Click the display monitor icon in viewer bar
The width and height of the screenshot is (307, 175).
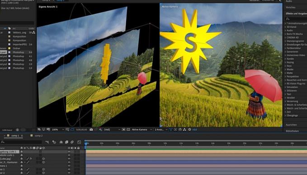pos(44,129)
